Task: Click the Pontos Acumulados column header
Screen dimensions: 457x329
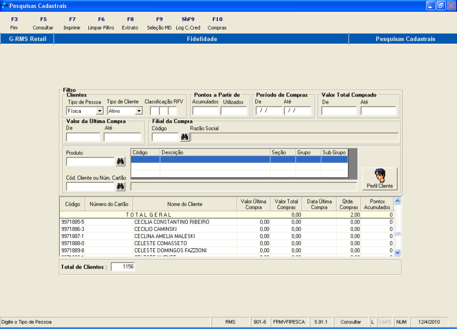Action: coord(377,204)
